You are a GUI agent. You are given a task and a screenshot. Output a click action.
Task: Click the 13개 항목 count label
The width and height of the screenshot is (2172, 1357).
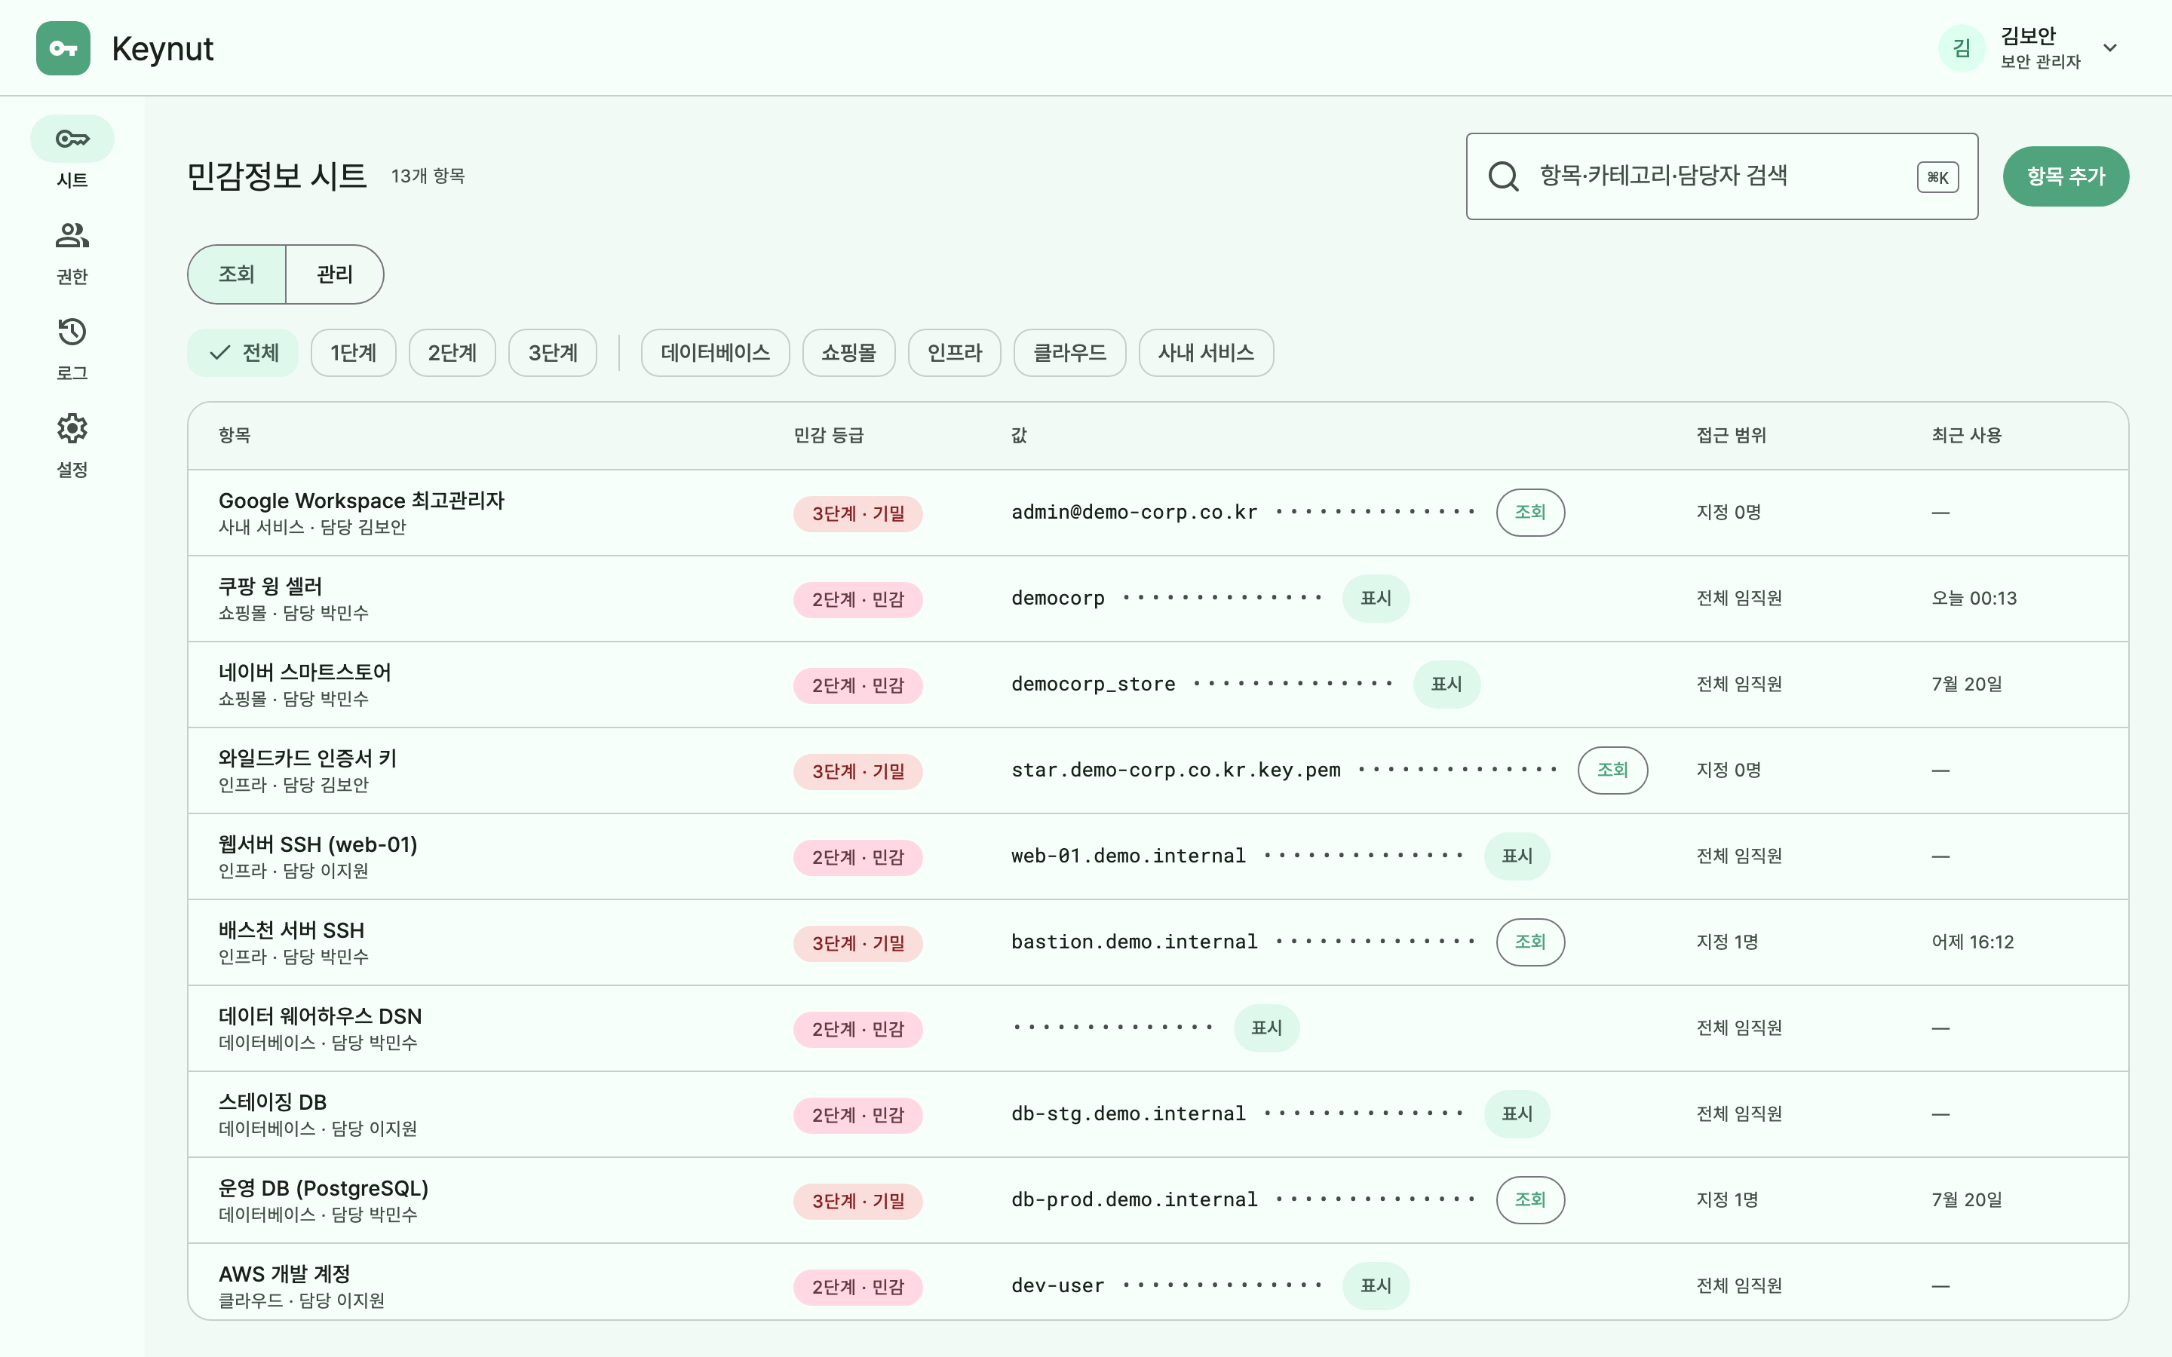[x=428, y=176]
